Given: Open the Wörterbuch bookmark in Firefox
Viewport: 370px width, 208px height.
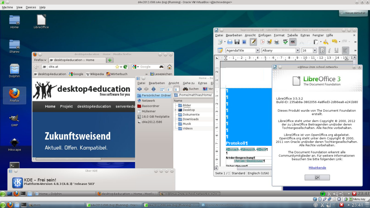Looking at the screenshot, I should pos(117,74).
